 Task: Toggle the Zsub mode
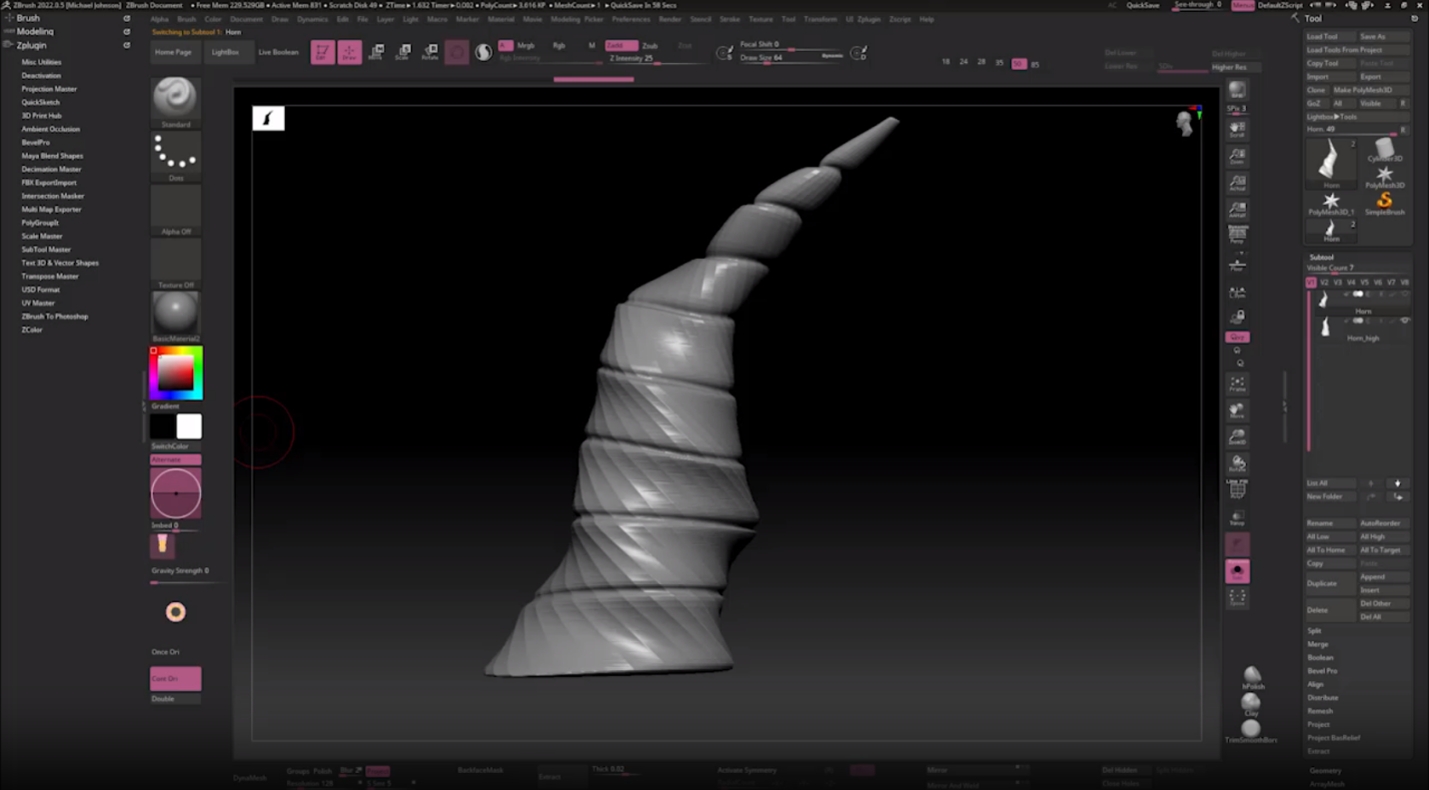pos(650,46)
